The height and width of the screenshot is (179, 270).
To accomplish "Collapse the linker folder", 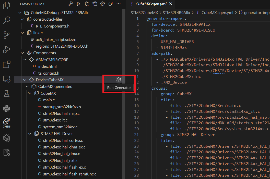I will pyautogui.click(x=22, y=33).
